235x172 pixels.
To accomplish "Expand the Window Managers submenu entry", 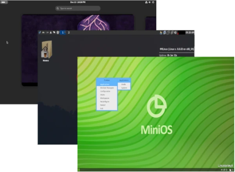I will point(107,88).
